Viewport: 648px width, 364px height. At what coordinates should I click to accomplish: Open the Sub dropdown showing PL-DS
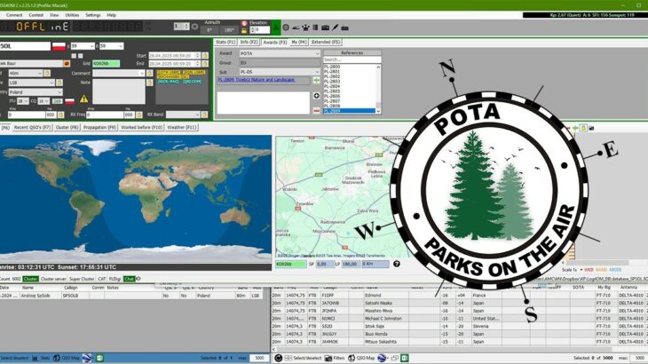click(280, 72)
